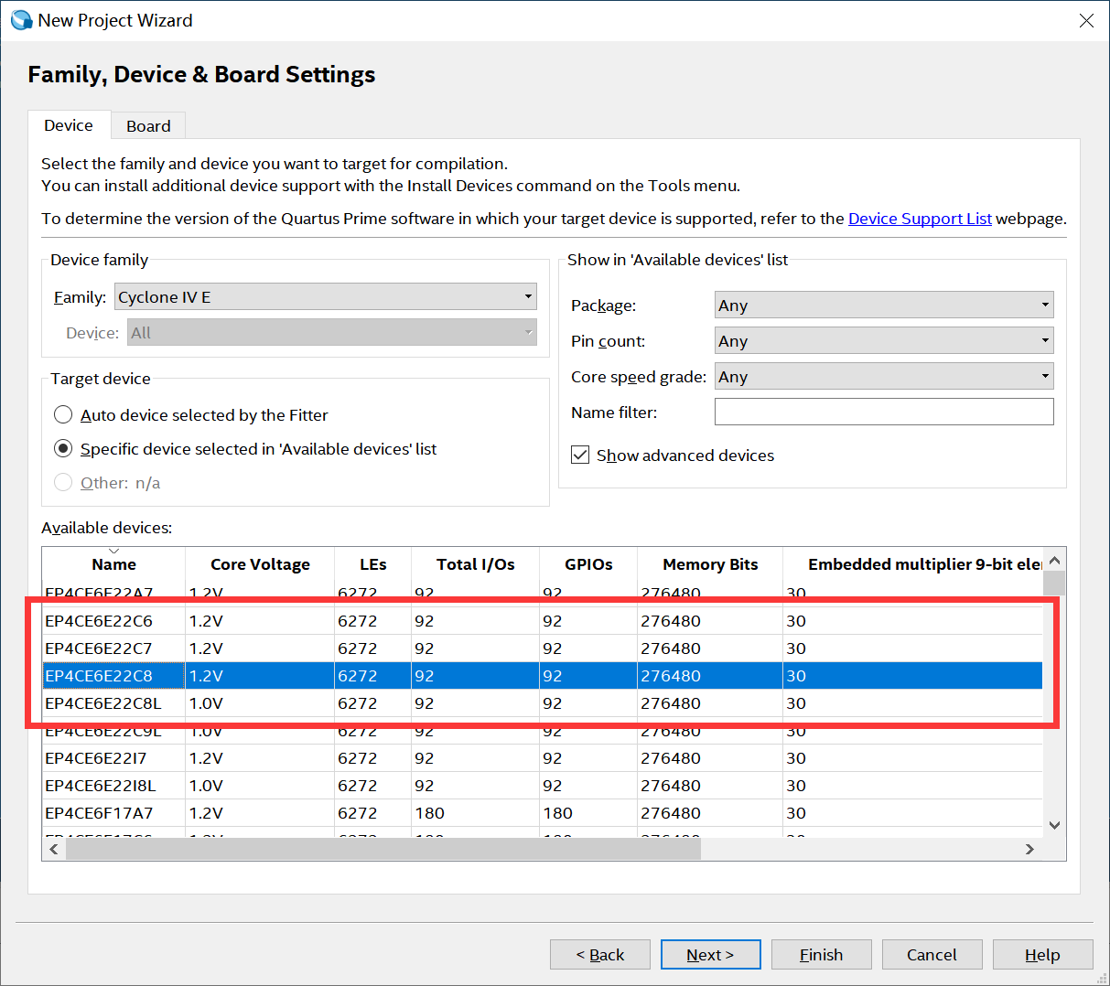Screen dimensions: 1110x986
Task: Open the Family dropdown showing Cyclone IV E
Action: 325,297
